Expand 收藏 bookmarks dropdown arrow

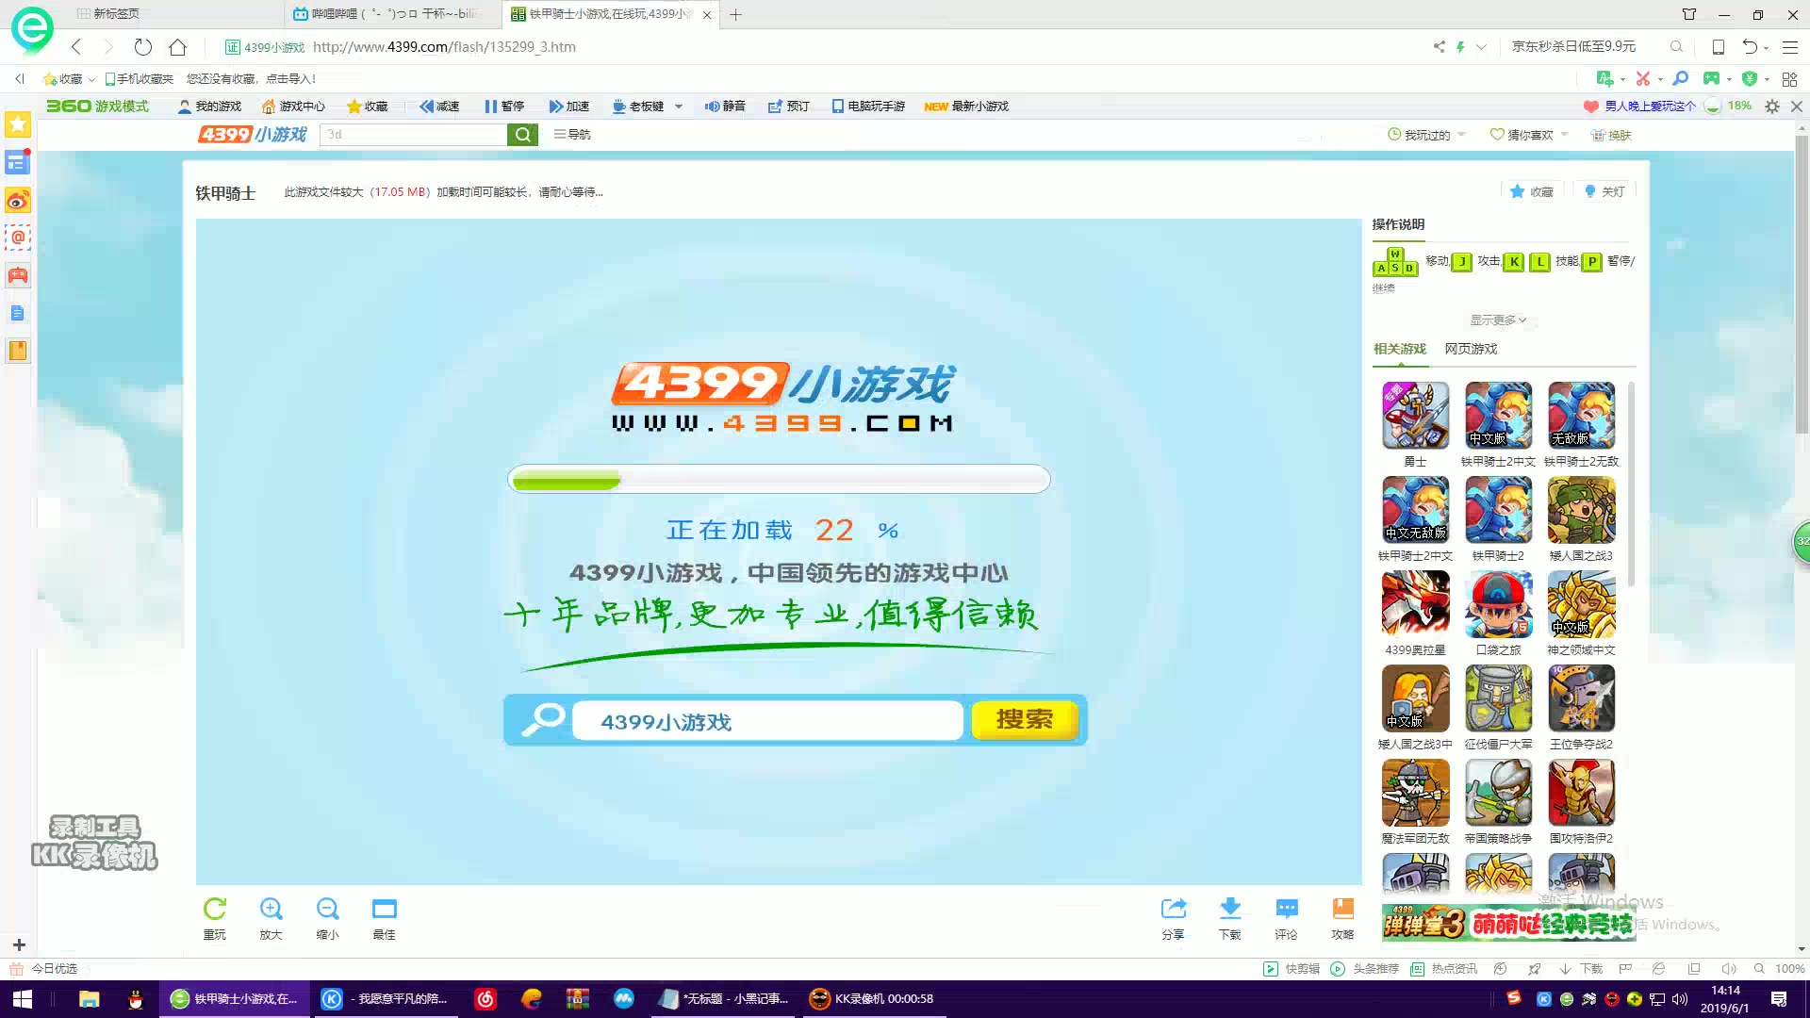coord(91,79)
